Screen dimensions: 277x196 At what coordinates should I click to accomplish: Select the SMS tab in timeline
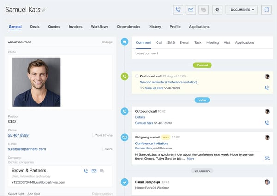coord(171,42)
